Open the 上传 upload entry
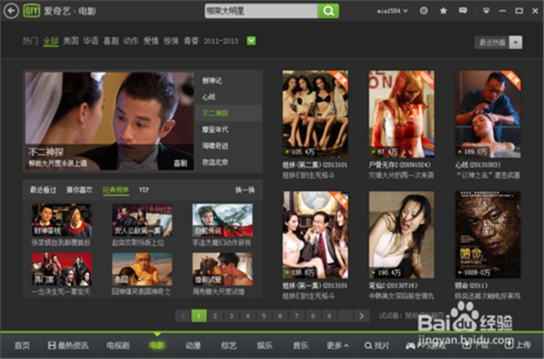 pyautogui.click(x=518, y=344)
